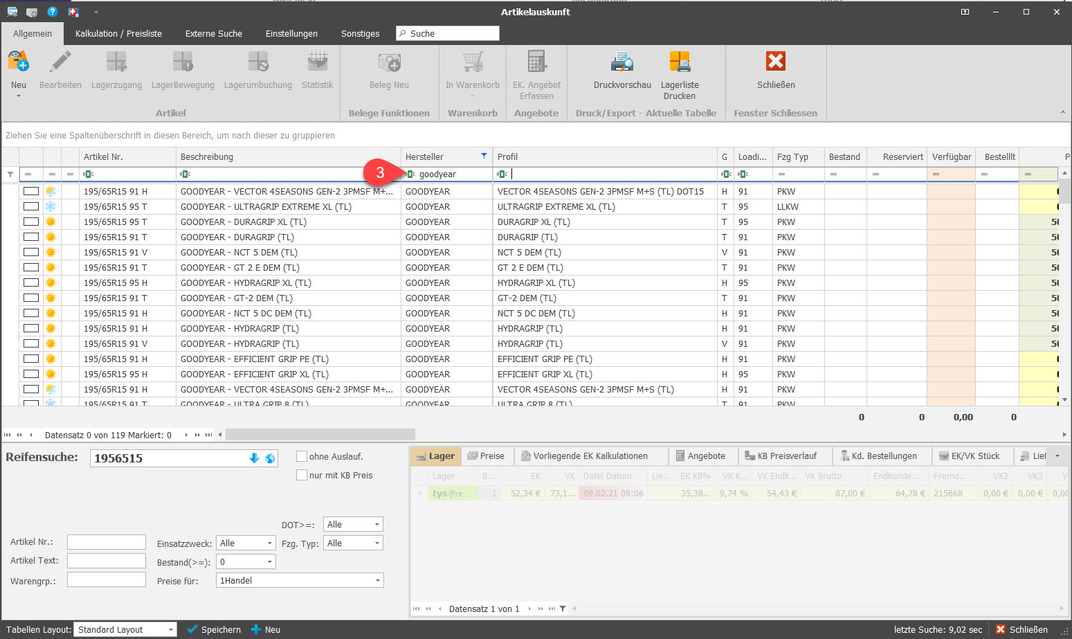Open the Sonstiges tab

pyautogui.click(x=360, y=33)
